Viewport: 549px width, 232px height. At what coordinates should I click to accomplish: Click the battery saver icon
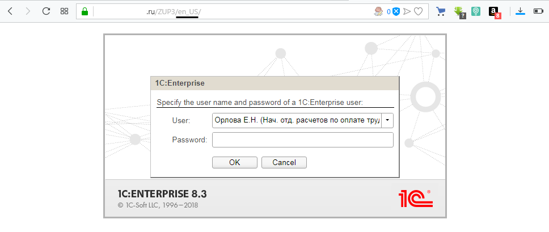(538, 11)
